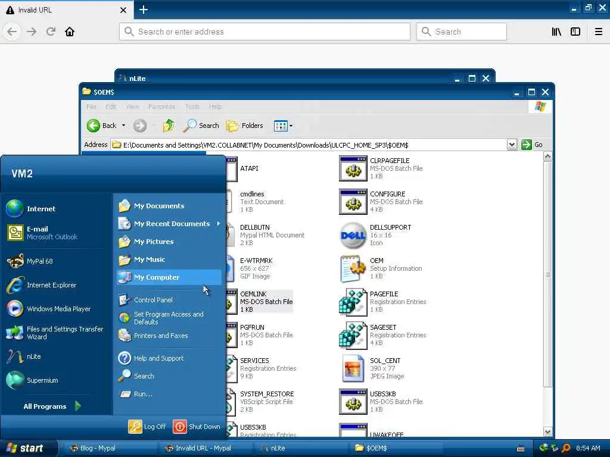
Task: Select the SYSTEM_RESTORE VBScript file
Action: pyautogui.click(x=267, y=402)
